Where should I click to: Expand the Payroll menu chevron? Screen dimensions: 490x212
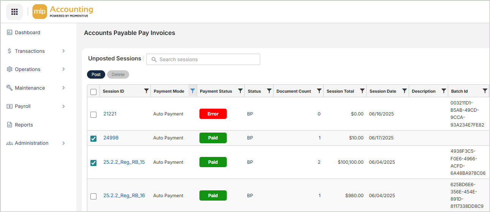(63, 106)
